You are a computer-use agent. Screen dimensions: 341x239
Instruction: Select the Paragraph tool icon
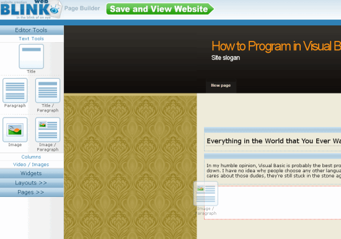15,90
